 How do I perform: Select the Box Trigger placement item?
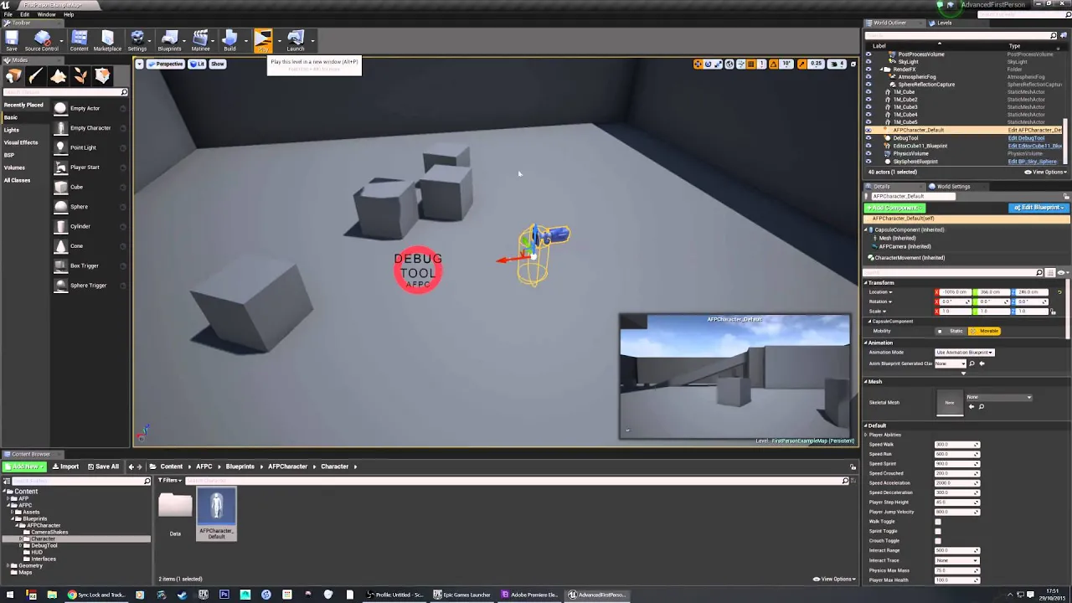coord(88,265)
